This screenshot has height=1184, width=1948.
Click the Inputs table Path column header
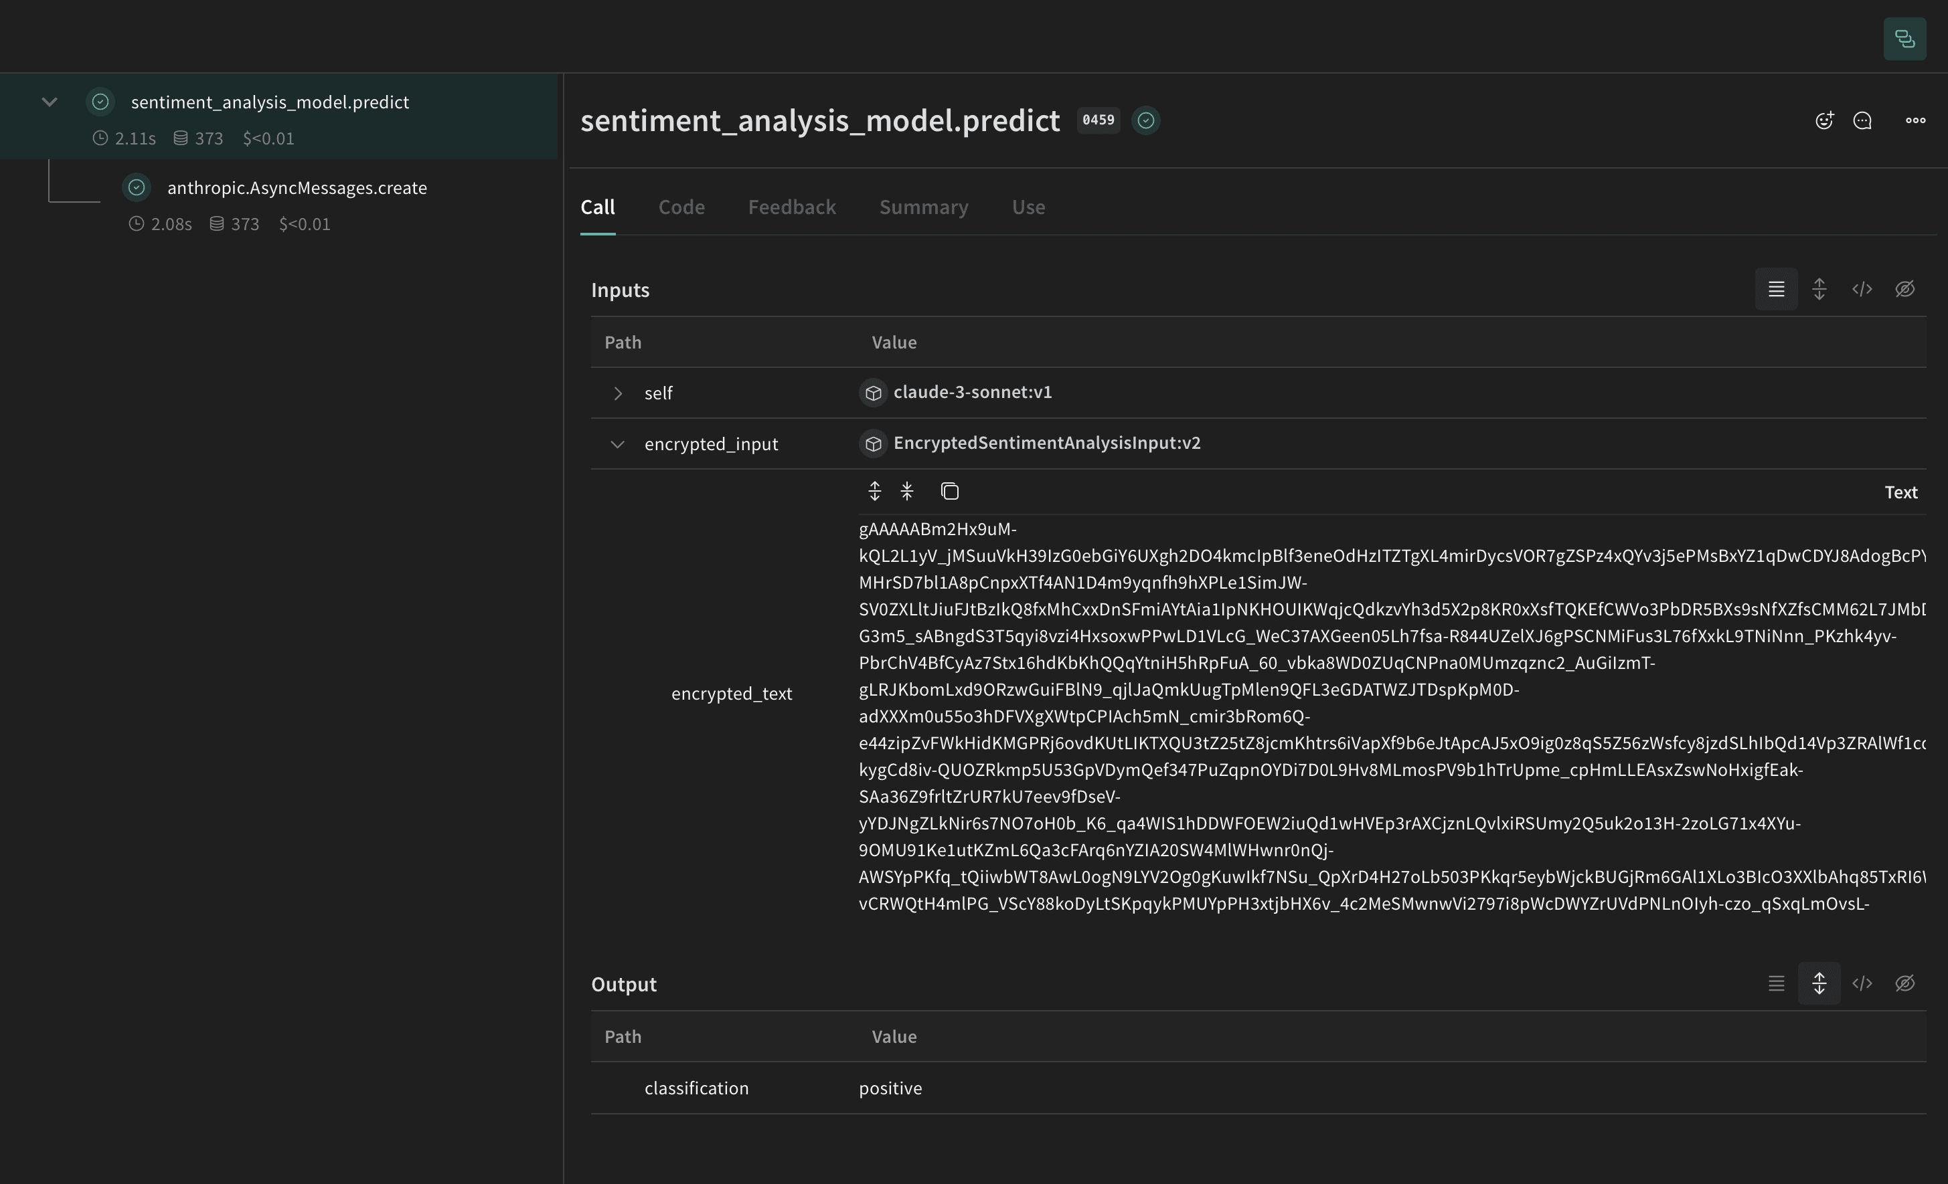623,342
